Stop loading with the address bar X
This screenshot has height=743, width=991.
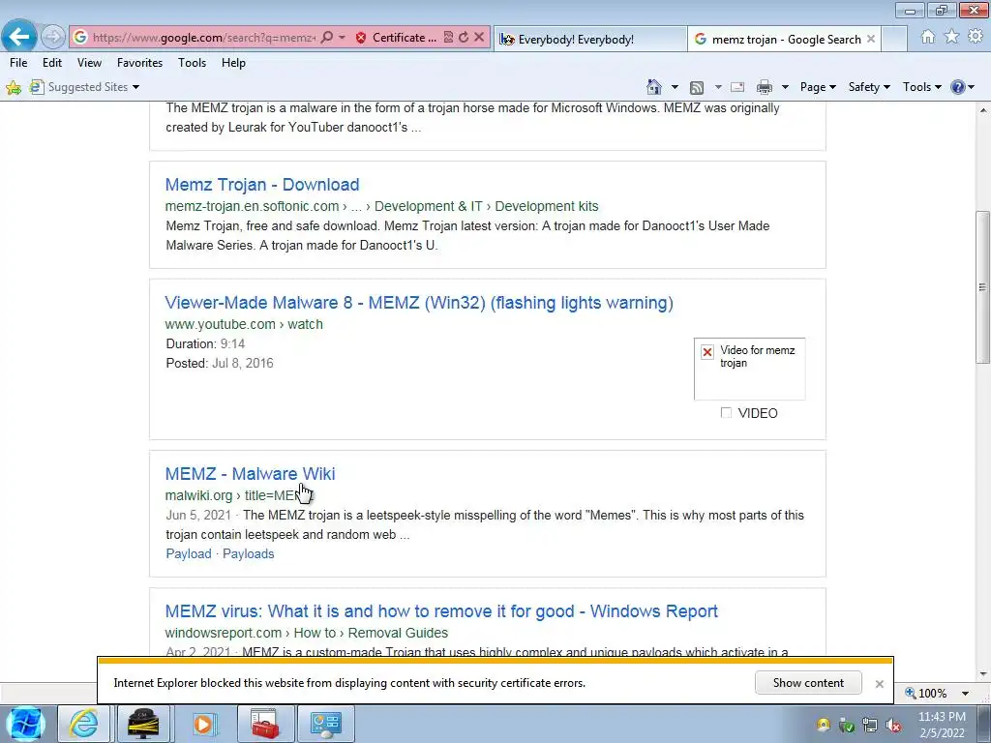pos(479,38)
